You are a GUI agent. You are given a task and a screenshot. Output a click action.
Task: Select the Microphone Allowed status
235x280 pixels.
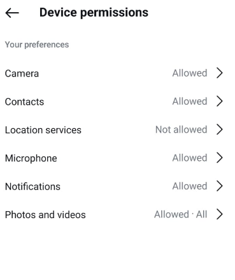(x=190, y=158)
